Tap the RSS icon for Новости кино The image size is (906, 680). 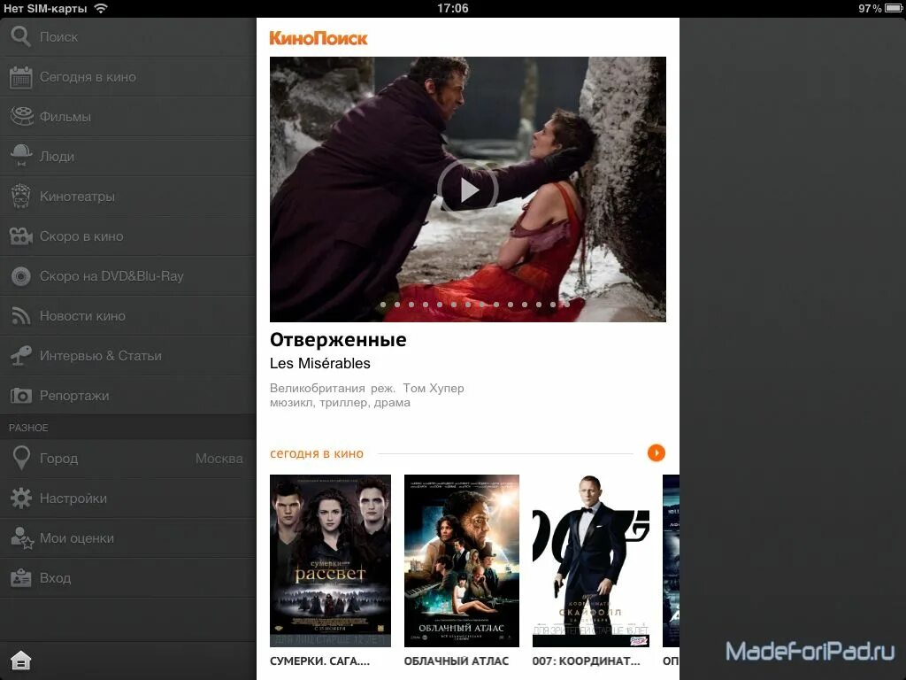(21, 316)
